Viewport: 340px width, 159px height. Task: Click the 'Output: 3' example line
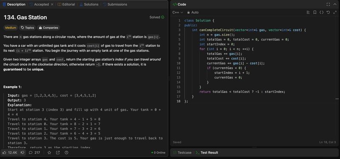pyautogui.click(x=17, y=100)
